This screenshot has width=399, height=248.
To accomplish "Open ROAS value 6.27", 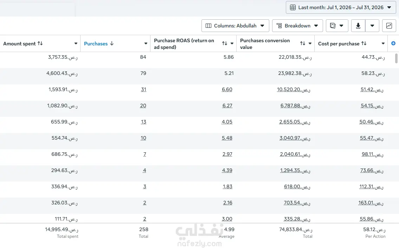I will 227,106.
